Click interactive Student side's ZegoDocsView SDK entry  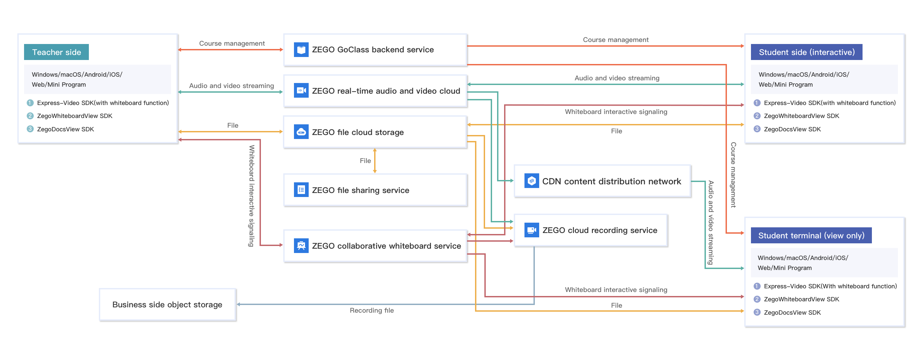pos(792,129)
